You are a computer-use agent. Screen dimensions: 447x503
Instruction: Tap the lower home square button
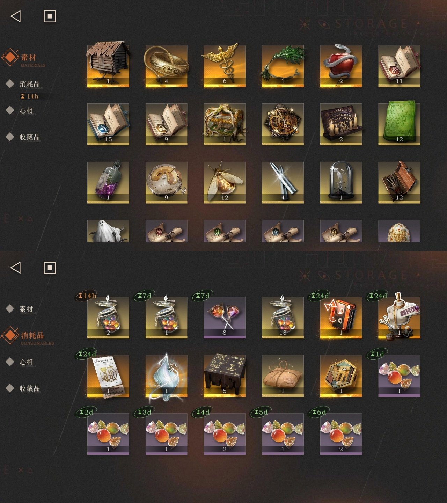(50, 268)
